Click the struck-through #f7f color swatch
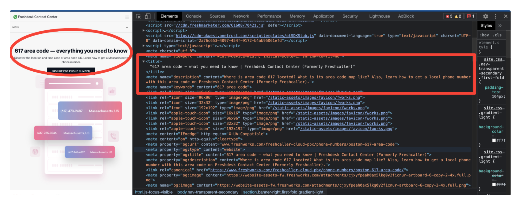The width and height of the screenshot is (522, 206). [494, 184]
